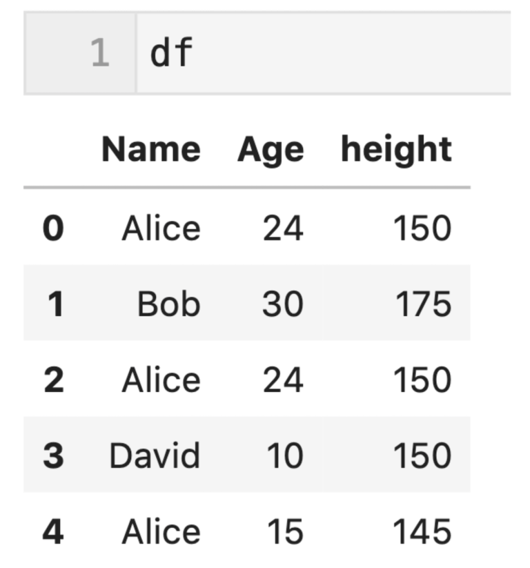
Task: Click the age value 15
Action: pos(285,531)
